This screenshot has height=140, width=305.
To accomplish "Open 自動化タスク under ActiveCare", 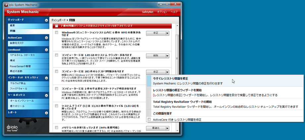I will click(29, 43).
